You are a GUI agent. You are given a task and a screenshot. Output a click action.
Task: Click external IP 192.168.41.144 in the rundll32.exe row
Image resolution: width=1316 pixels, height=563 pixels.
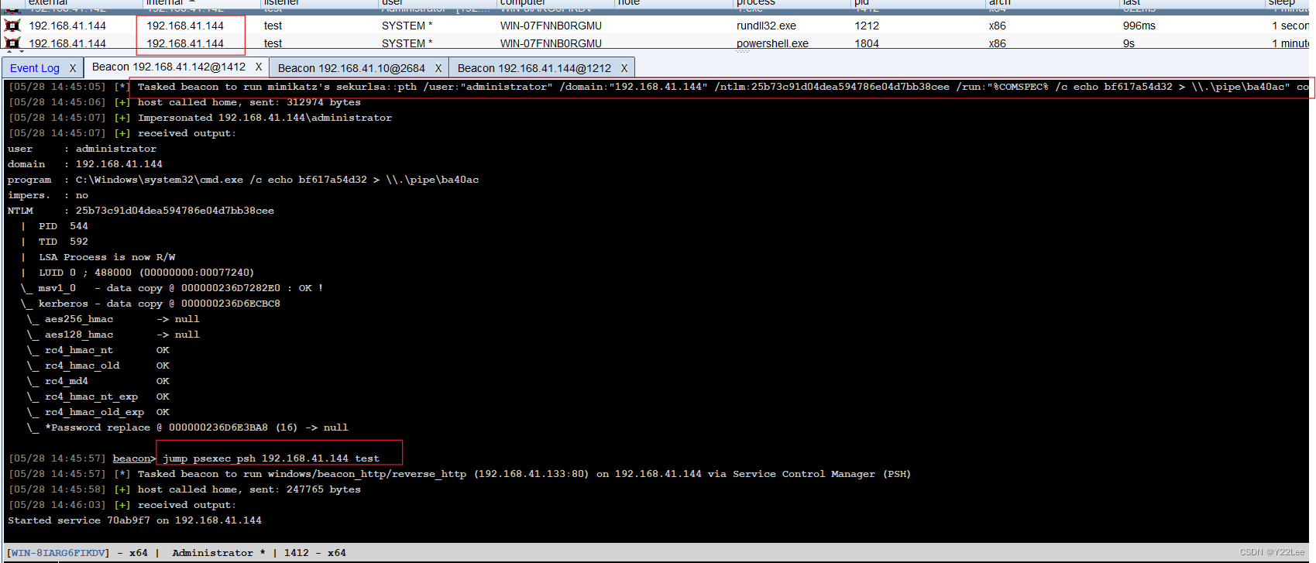67,26
